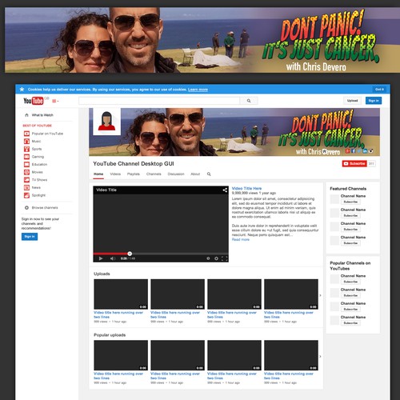The width and height of the screenshot is (400, 400).
Task: Open the Video Title Here link
Action: pos(246,188)
